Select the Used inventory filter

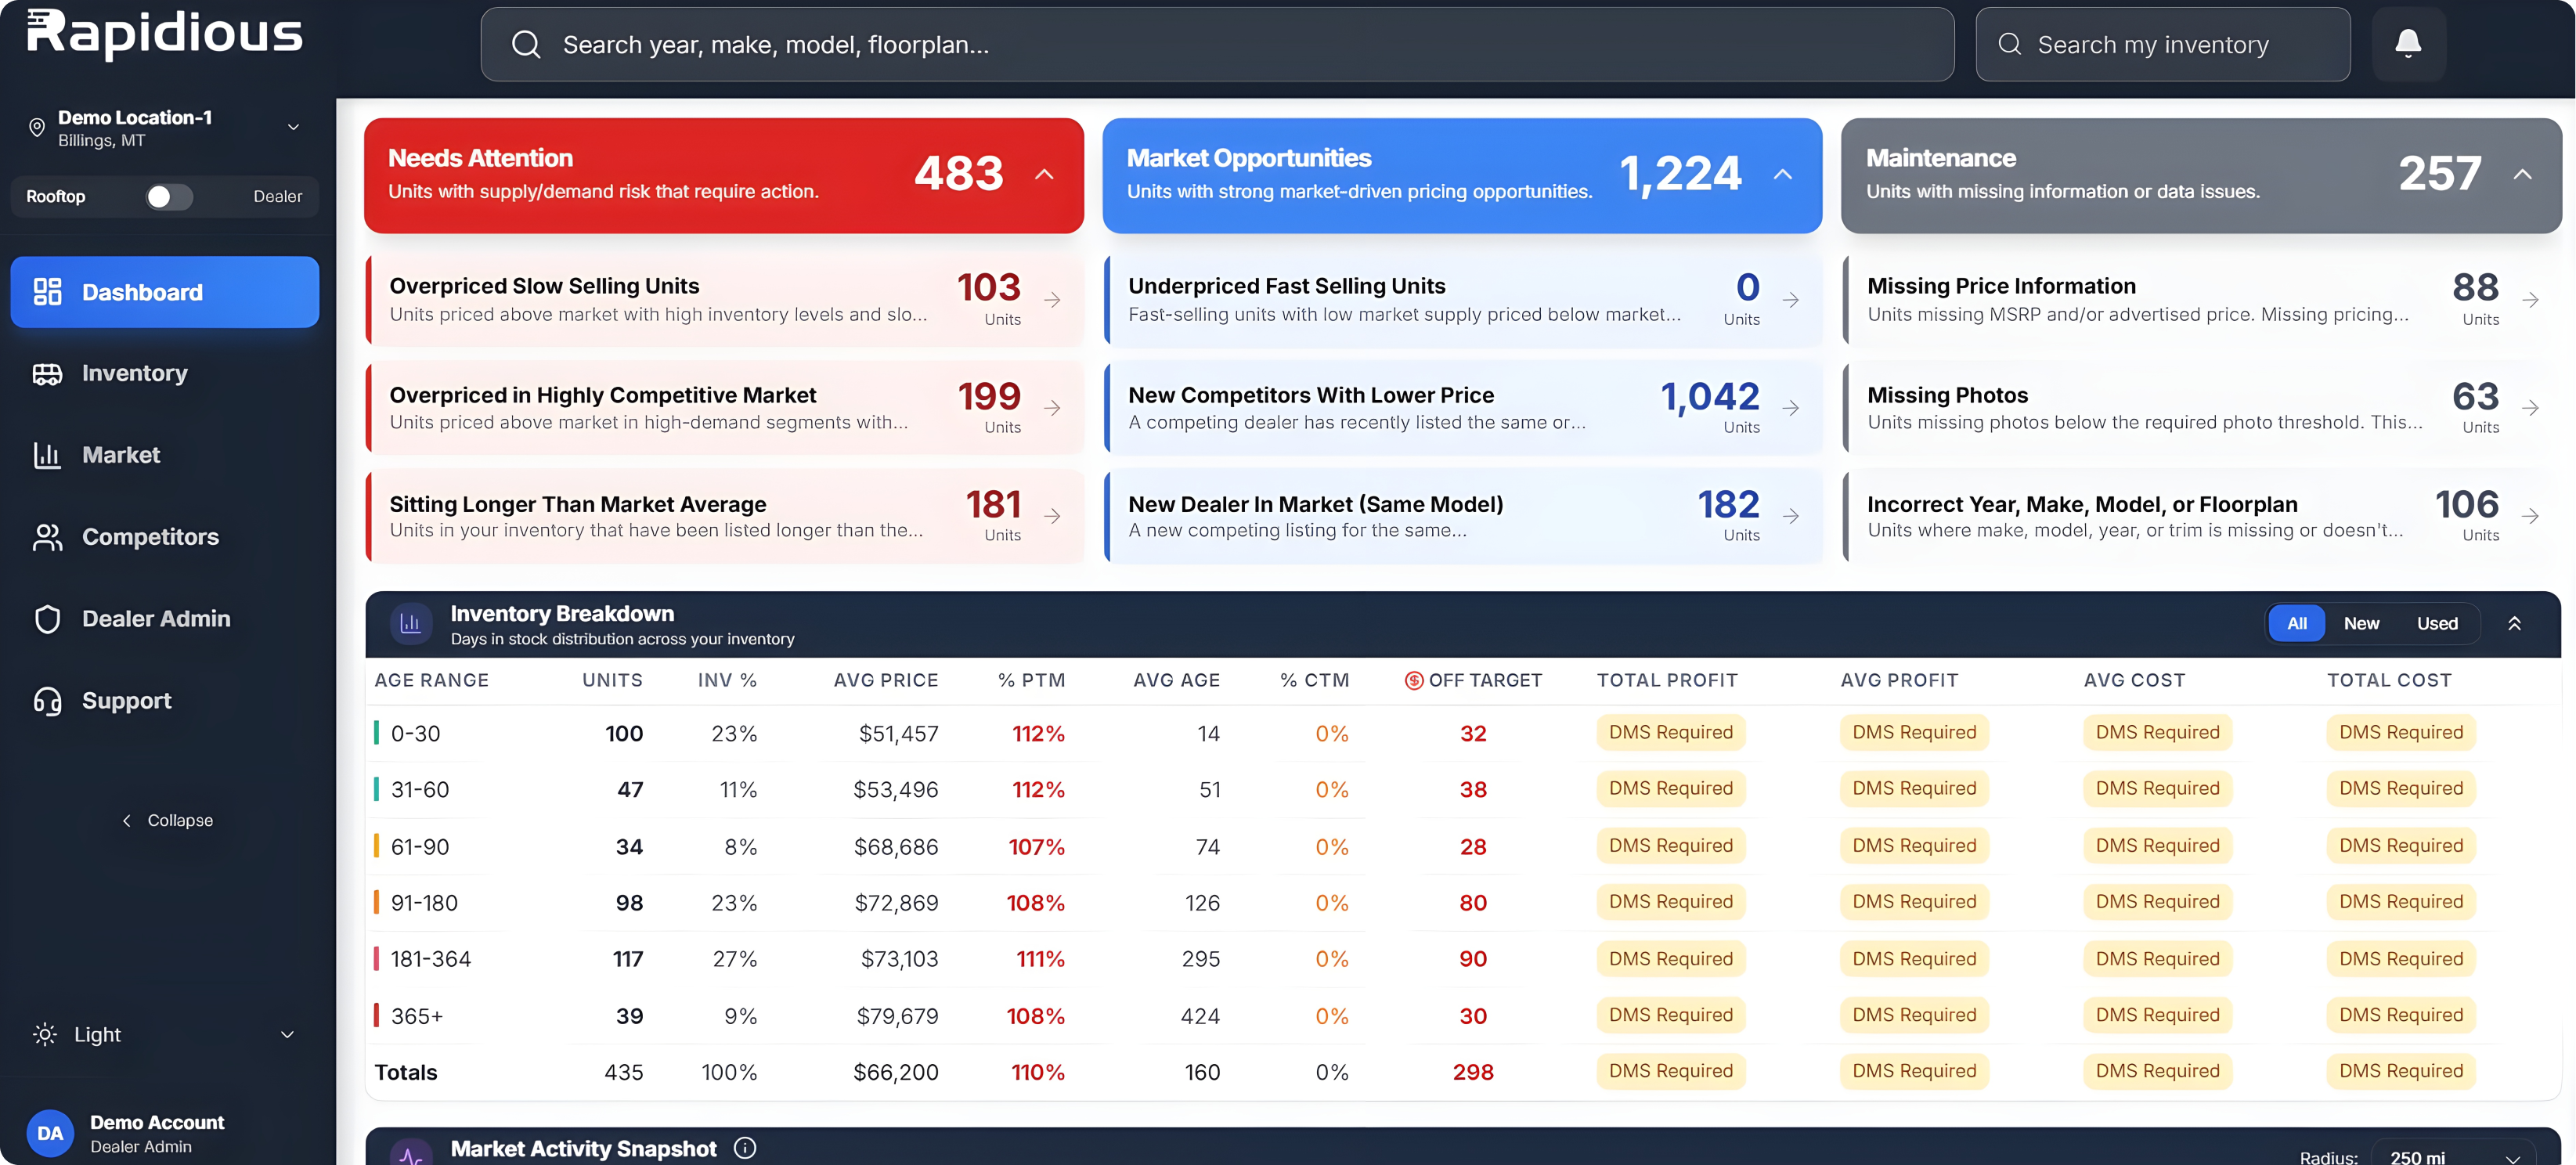pos(2437,623)
